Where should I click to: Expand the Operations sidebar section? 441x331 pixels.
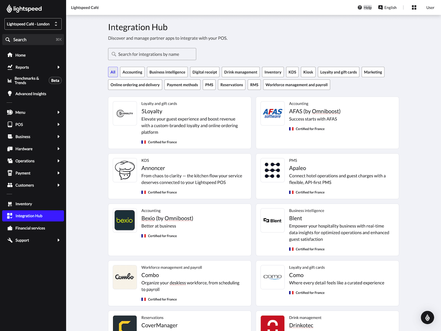[x=25, y=161]
